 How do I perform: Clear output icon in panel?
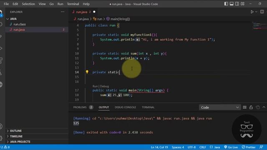244,107
